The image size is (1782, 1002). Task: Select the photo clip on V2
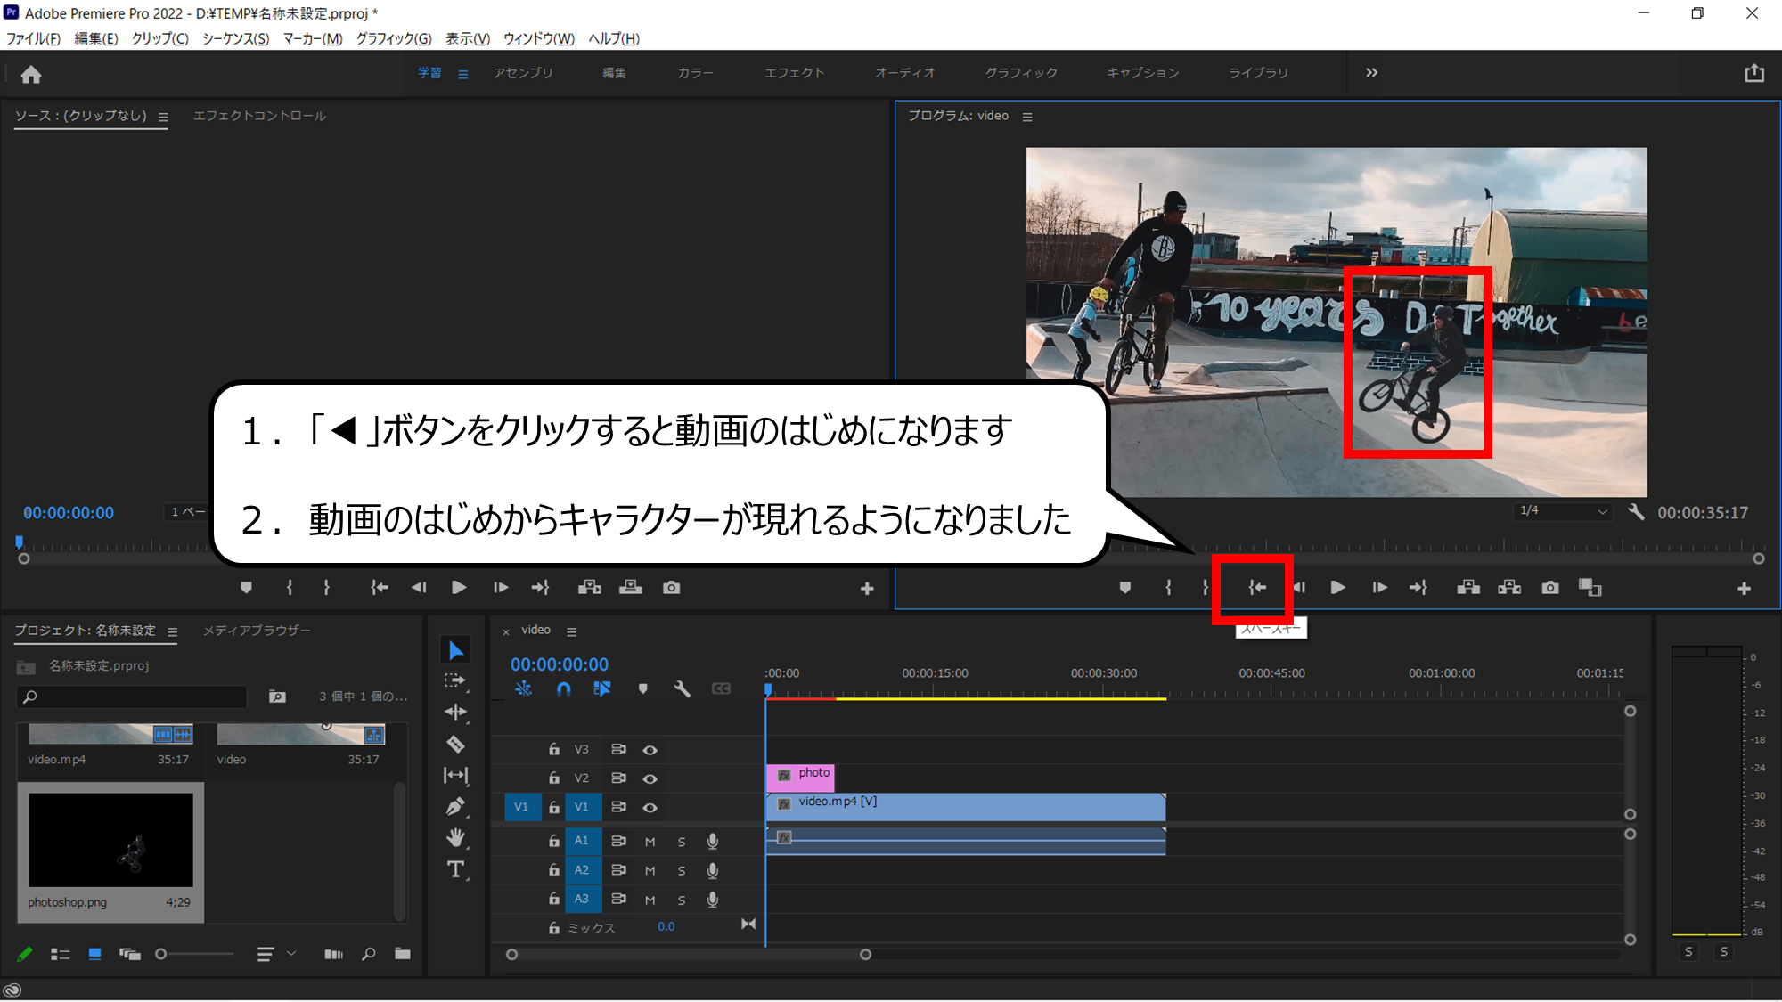pyautogui.click(x=800, y=778)
